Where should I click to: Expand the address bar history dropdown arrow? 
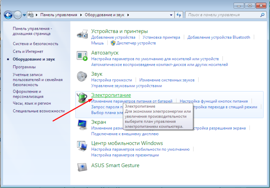pyautogui.click(x=171, y=15)
